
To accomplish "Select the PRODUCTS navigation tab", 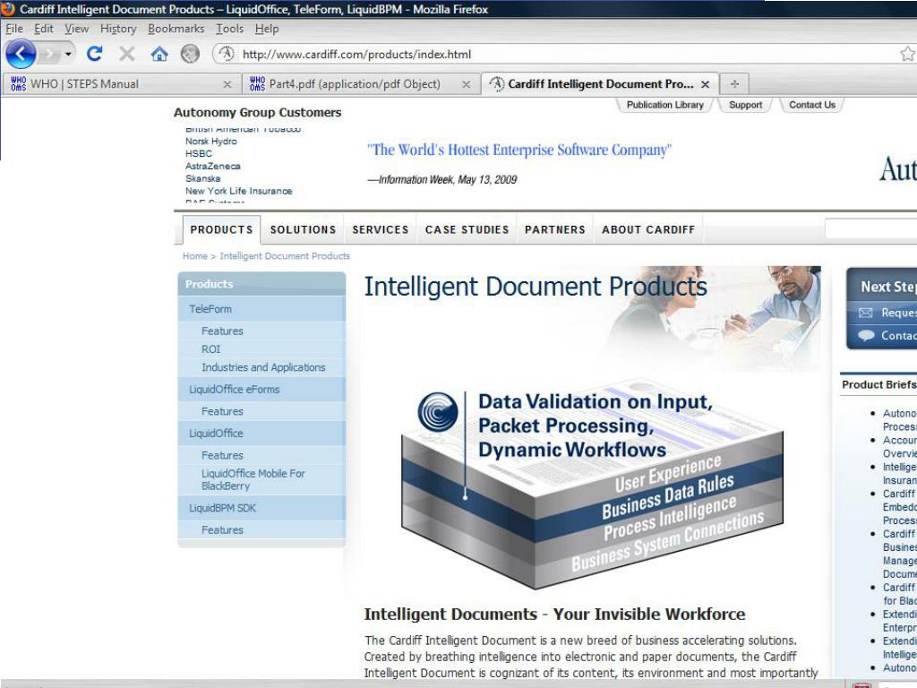I will click(222, 229).
